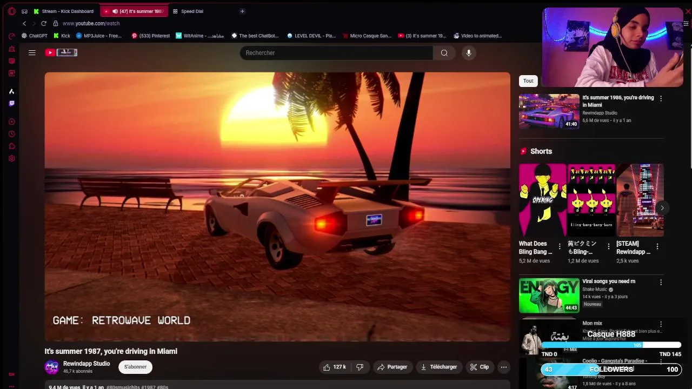The image size is (692, 389).
Task: Start voice search with microphone icon
Action: (469, 52)
